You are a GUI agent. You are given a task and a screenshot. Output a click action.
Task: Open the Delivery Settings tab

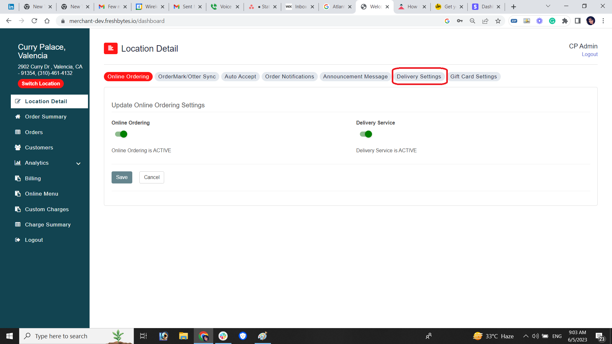[x=419, y=76]
